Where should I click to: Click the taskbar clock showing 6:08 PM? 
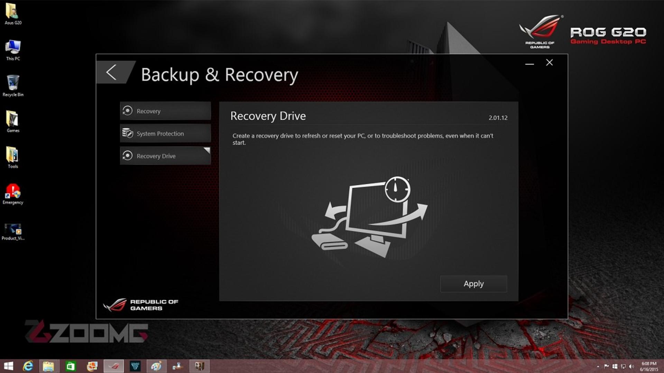pyautogui.click(x=649, y=366)
